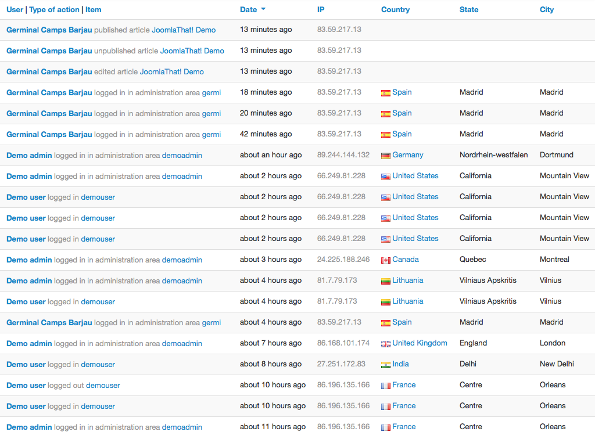The image size is (595, 446).
Task: Click the city cell 'London'
Action: click(553, 343)
